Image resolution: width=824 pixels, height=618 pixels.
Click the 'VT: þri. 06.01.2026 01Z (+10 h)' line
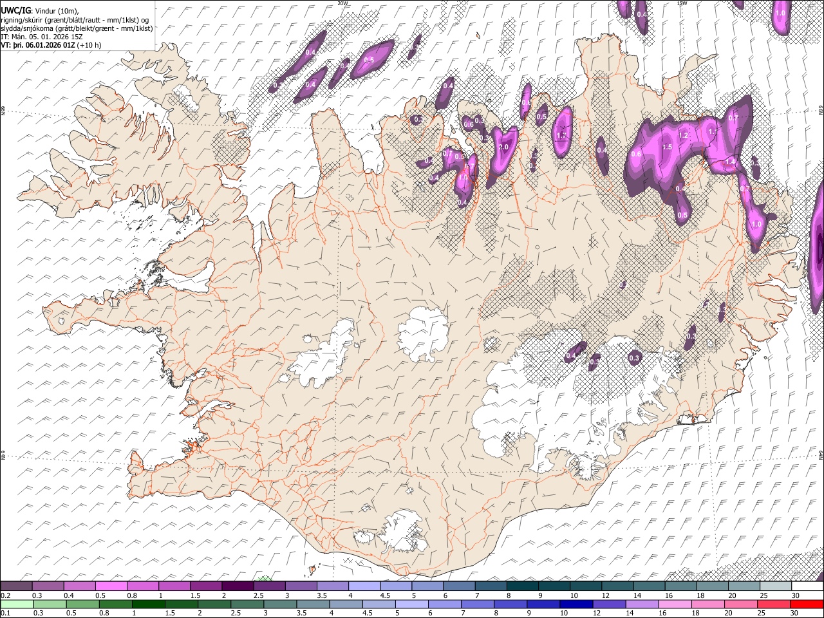51,45
